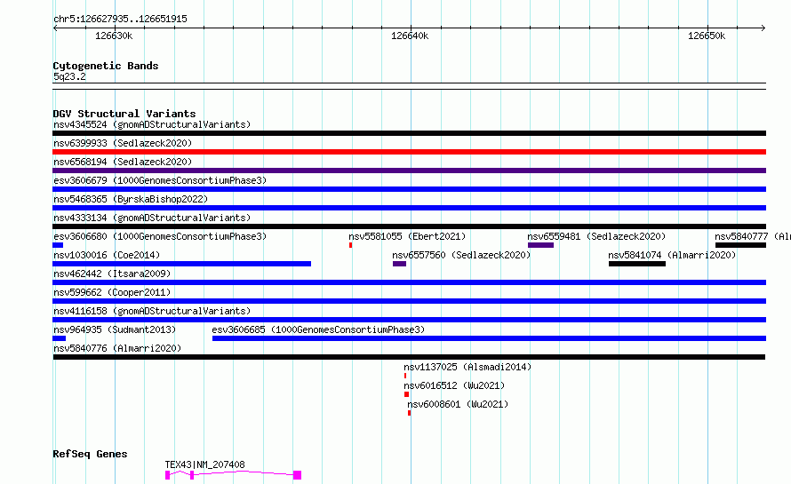Screen dimensions: 791x484
Task: Click the DGV Structural Variants track title
Action: point(124,114)
